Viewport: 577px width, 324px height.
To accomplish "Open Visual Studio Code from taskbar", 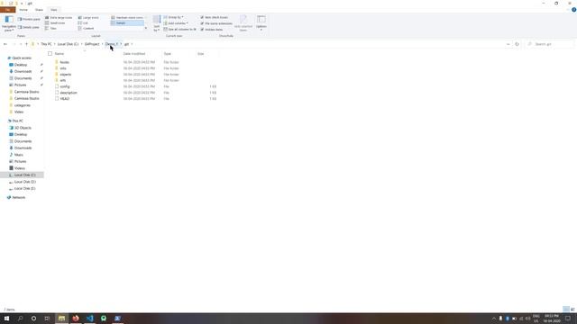I will pyautogui.click(x=90, y=318).
